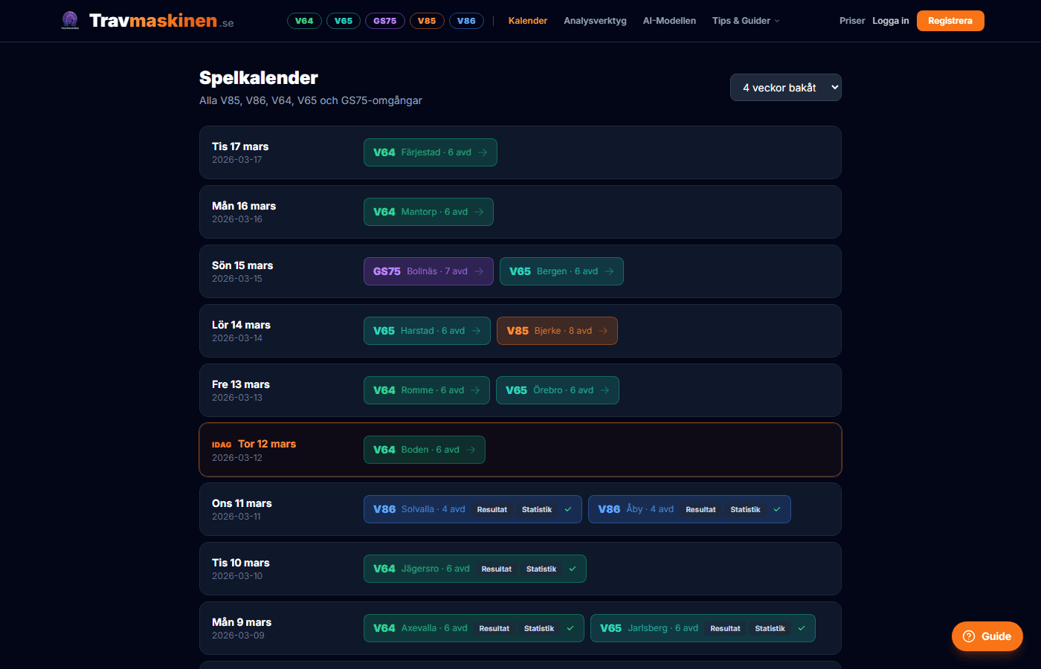Select the V64 pill in the header
Image resolution: width=1041 pixels, height=669 pixels.
[x=304, y=21]
